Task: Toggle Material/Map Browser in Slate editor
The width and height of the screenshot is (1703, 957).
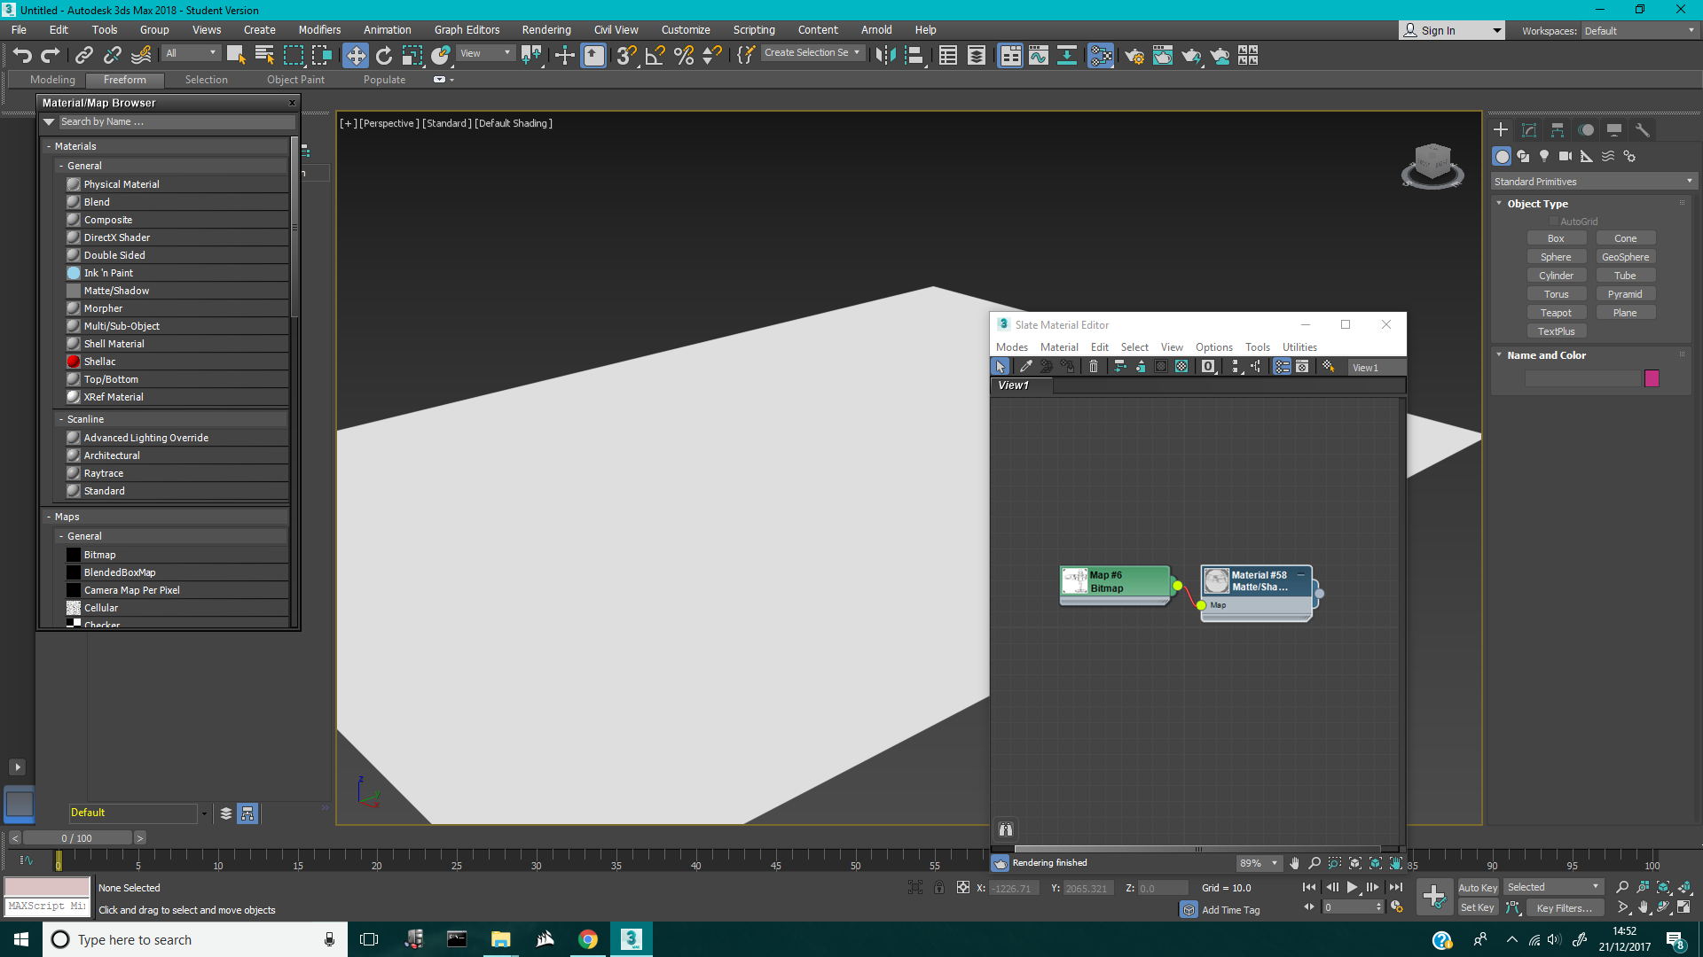Action: pos(1282,366)
